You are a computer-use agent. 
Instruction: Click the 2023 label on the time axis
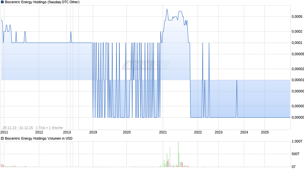(219, 132)
